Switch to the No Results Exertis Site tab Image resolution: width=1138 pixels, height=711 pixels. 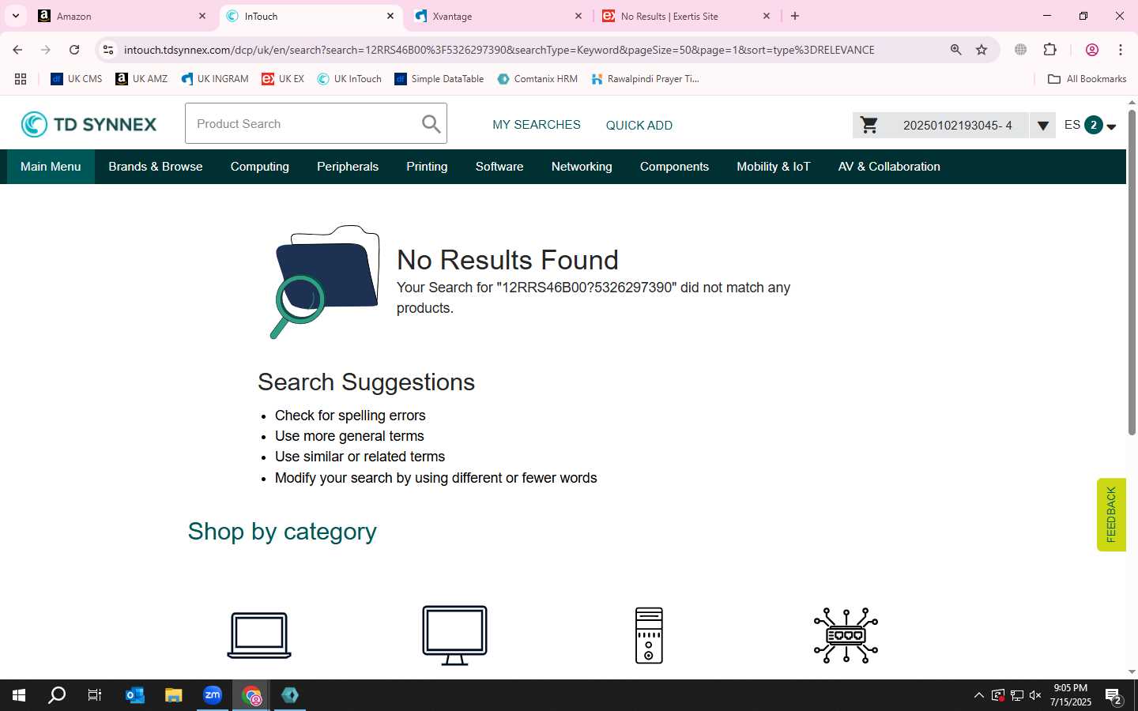click(686, 16)
